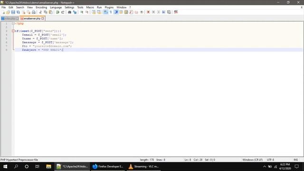Viewport: 304px width, 171px height.
Task: Click the Zoom In toolbar icon
Action: [x=82, y=12]
